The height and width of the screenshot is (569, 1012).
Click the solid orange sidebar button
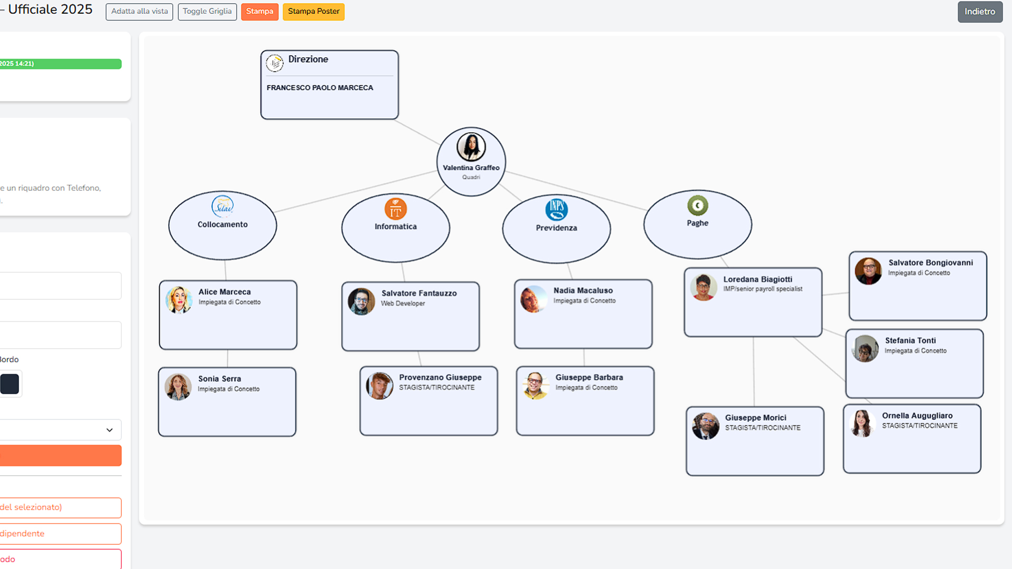tap(61, 455)
